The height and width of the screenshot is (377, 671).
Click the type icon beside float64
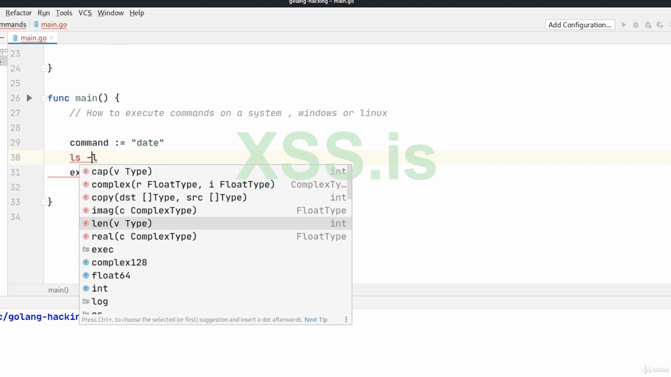click(86, 275)
